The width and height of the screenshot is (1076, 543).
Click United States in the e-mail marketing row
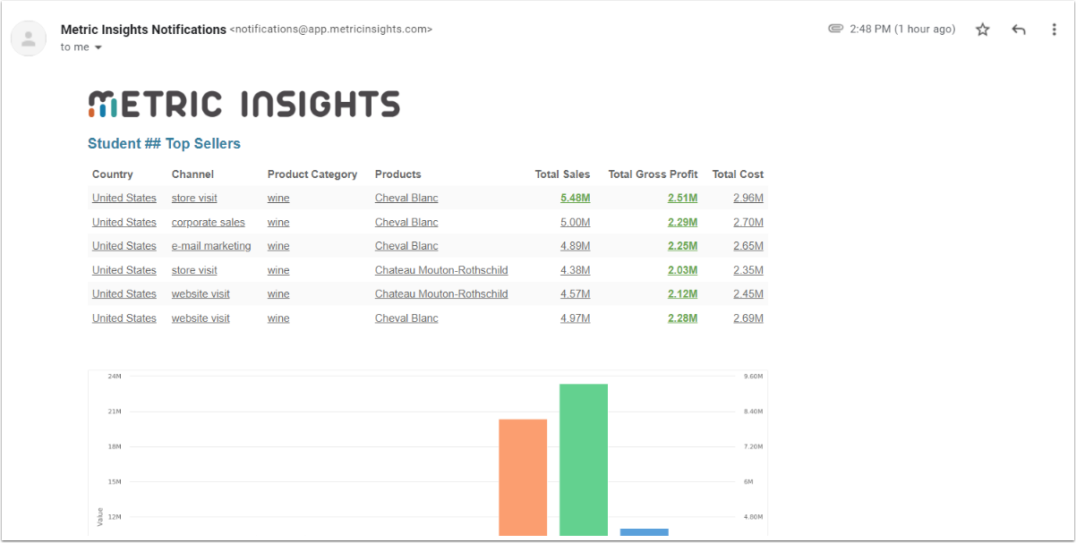(x=124, y=246)
